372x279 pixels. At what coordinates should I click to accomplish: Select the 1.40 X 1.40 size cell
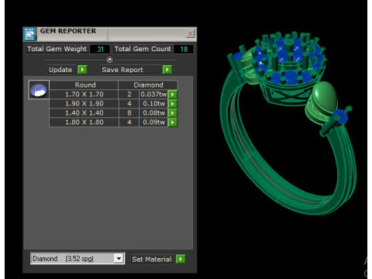click(x=84, y=113)
